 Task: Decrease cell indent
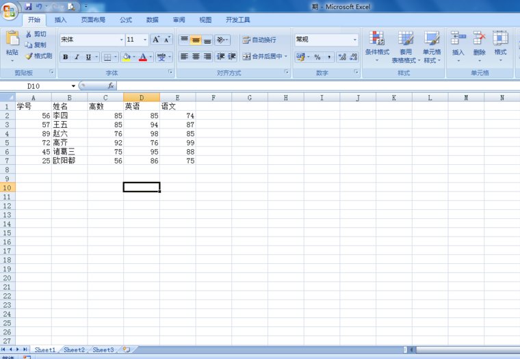[220, 56]
